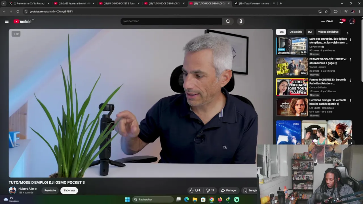Open the Hermione Granger video thumbnail
The height and width of the screenshot is (204, 363).
(x=292, y=107)
